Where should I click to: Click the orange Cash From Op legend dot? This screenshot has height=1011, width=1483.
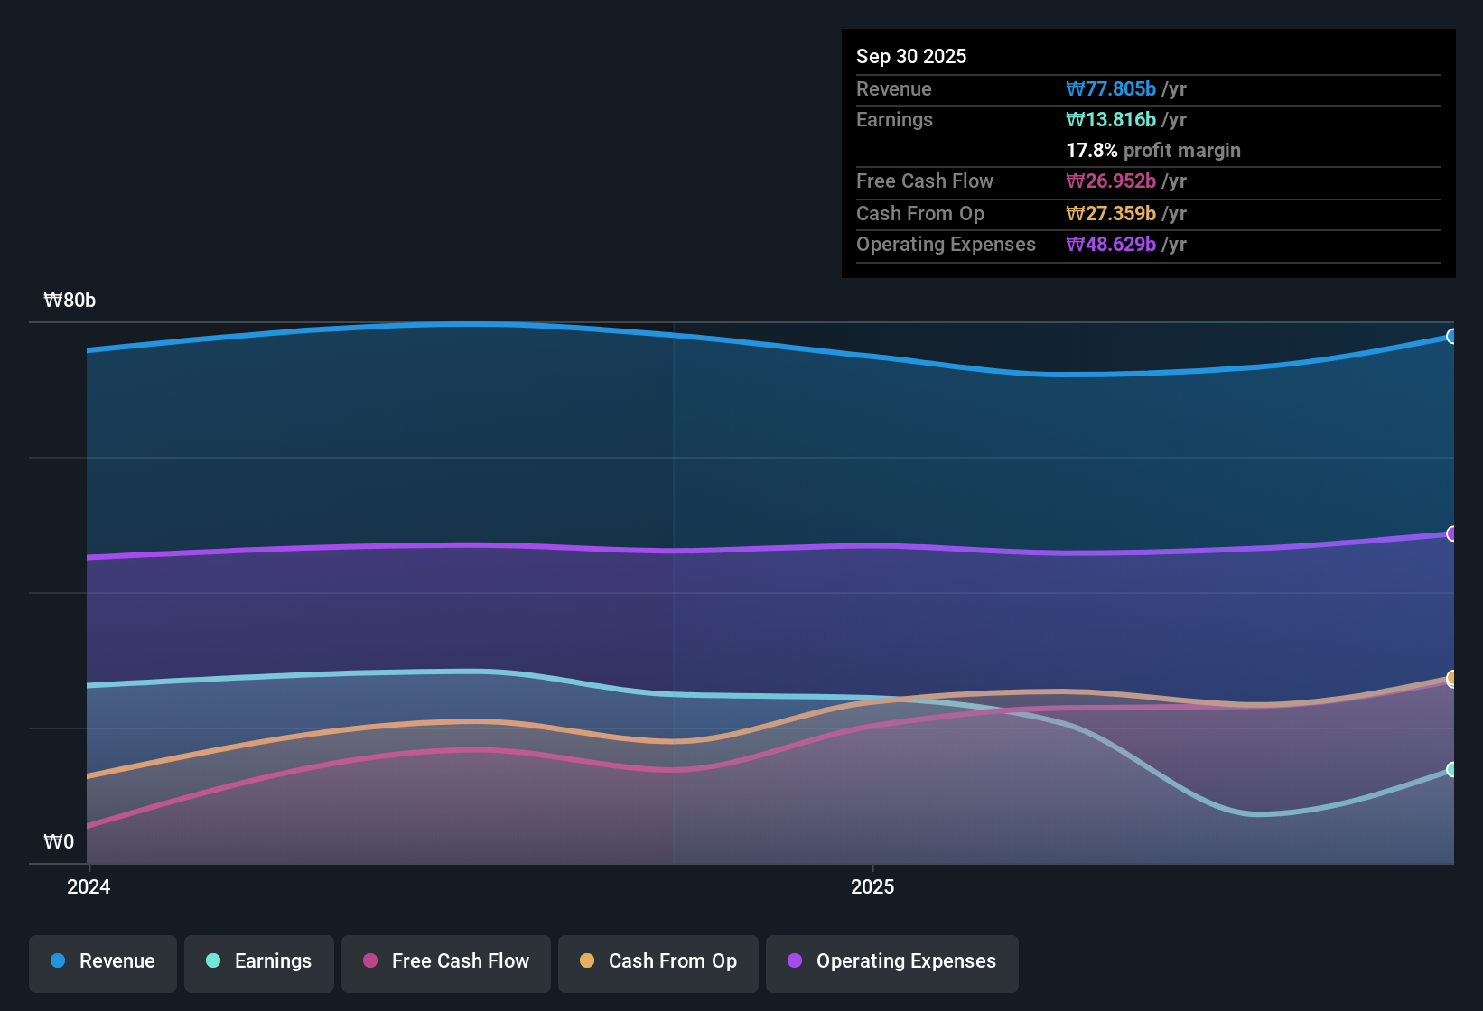(x=587, y=961)
